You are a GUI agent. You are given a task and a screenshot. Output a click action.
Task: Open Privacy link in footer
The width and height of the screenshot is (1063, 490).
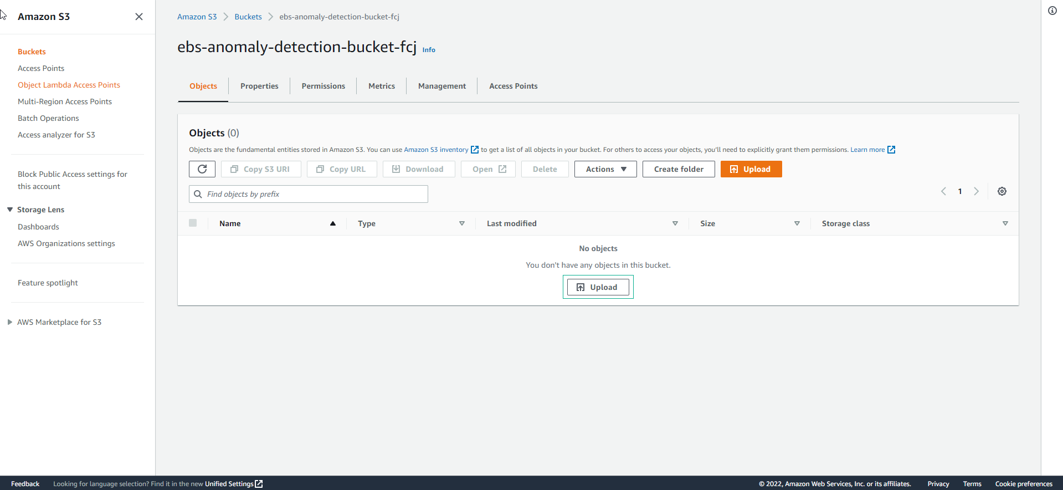pyautogui.click(x=938, y=484)
